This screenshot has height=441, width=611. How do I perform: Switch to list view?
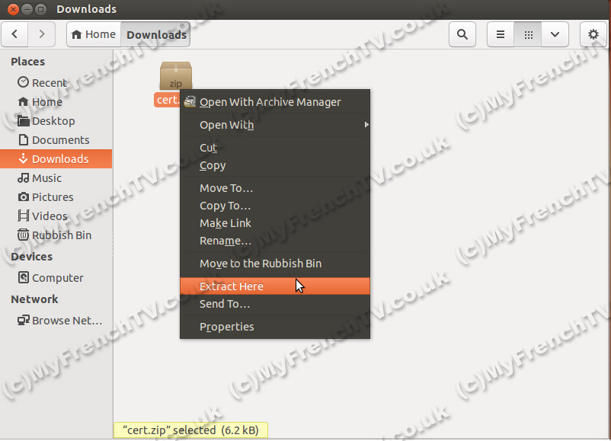click(501, 34)
